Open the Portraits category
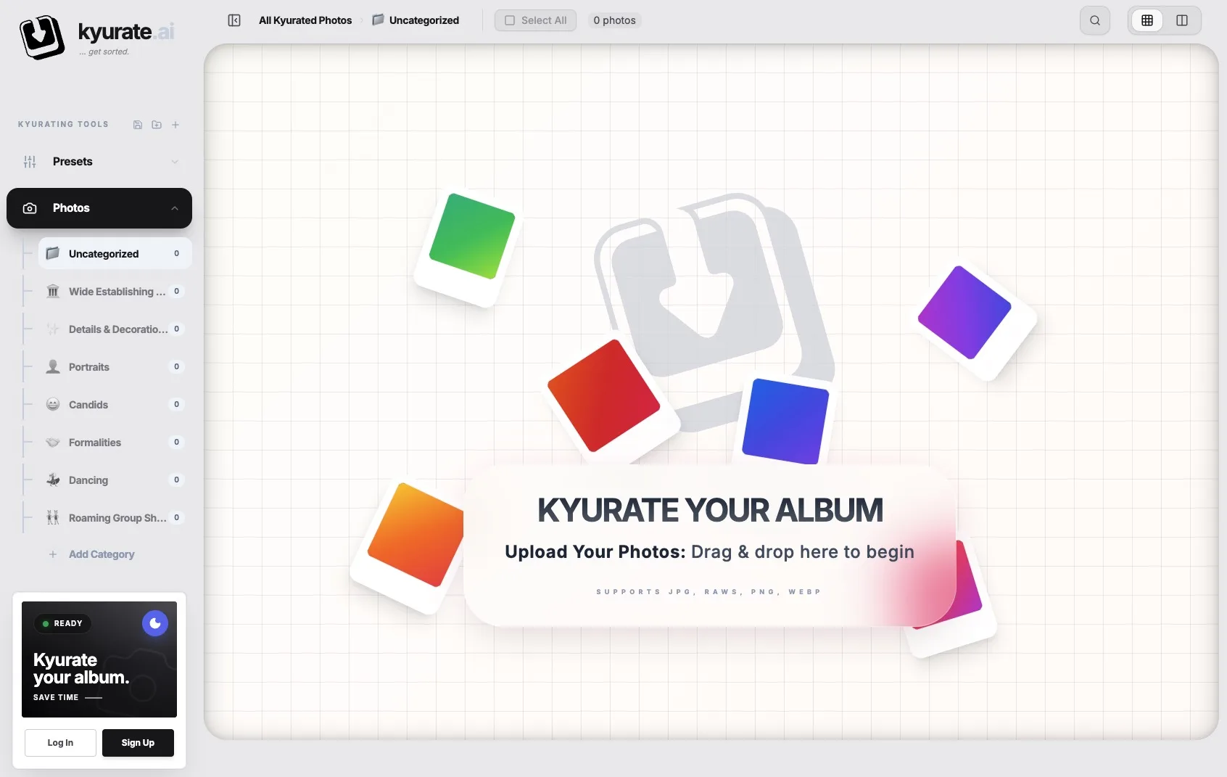Screen dimensions: 1227x777 (115, 366)
